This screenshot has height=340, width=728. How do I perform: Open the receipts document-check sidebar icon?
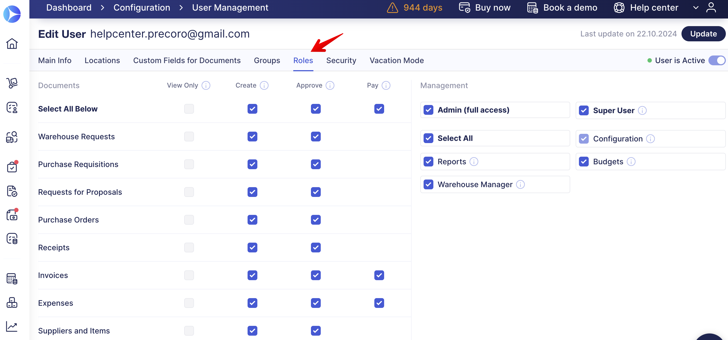pyautogui.click(x=12, y=191)
